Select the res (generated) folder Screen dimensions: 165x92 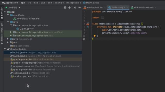tap(20, 46)
